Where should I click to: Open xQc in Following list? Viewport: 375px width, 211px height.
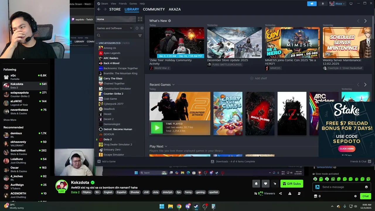pos(25,77)
